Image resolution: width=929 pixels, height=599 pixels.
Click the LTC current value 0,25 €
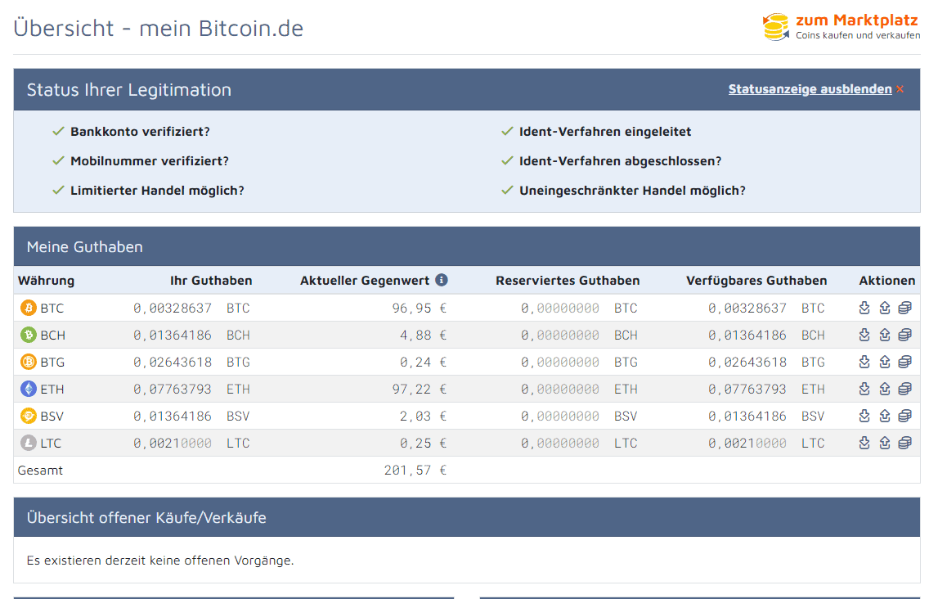click(x=423, y=444)
